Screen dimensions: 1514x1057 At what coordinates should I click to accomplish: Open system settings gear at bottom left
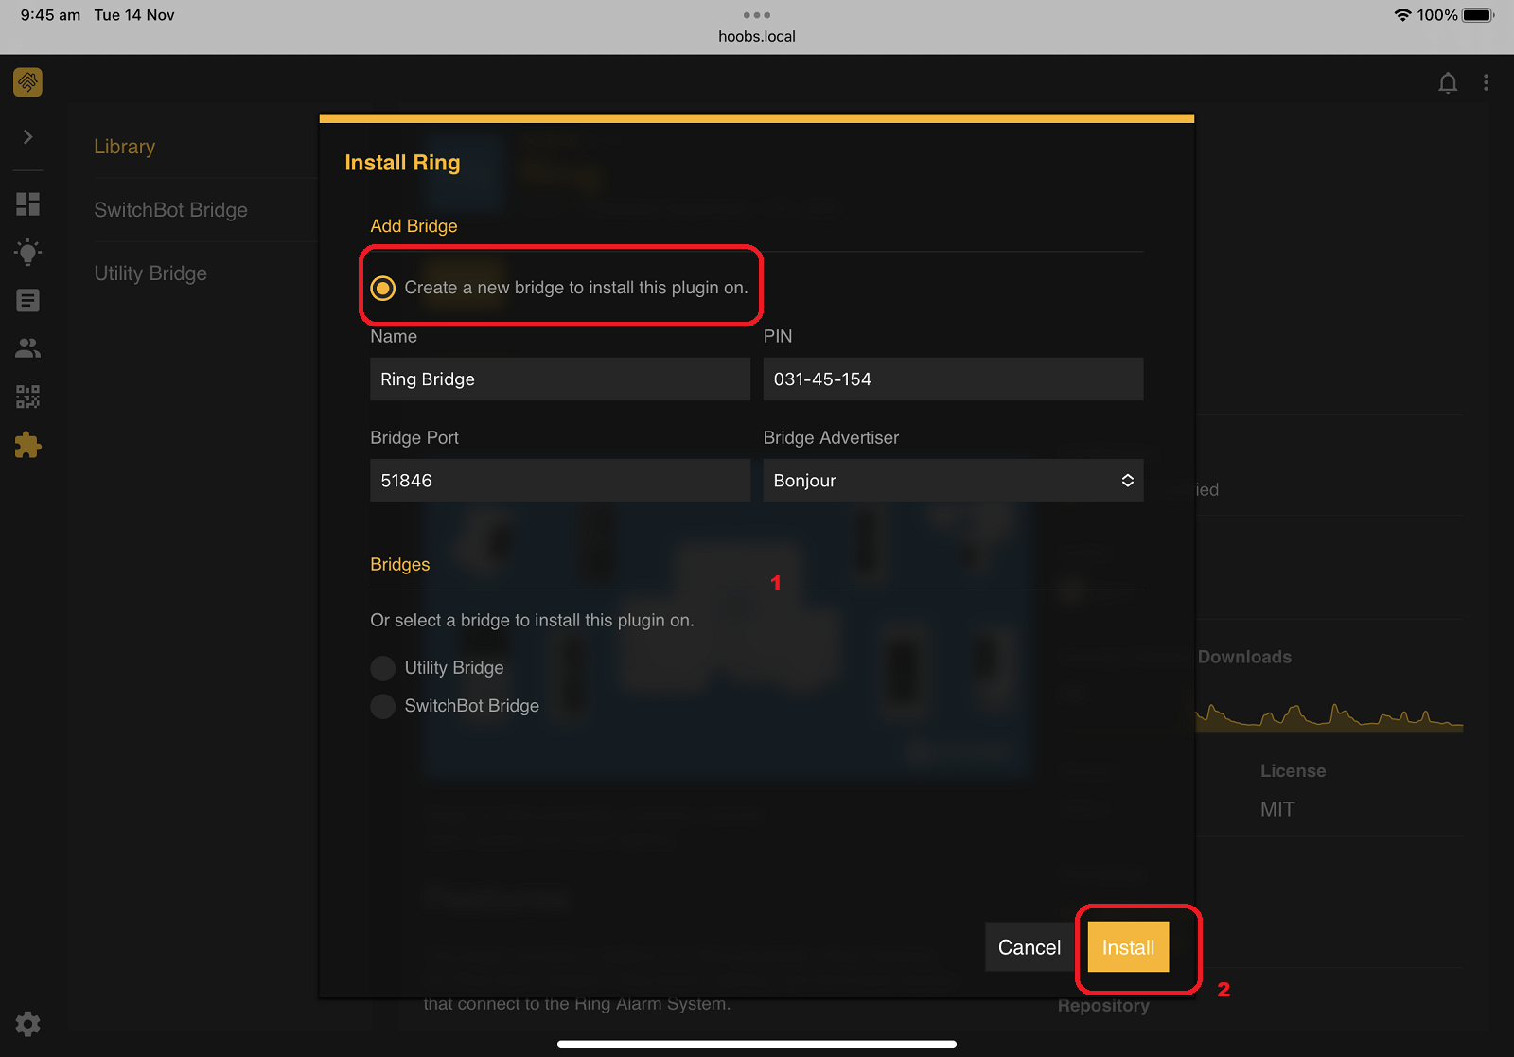(x=27, y=1024)
